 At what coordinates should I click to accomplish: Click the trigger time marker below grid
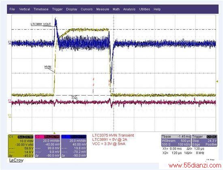click(54, 133)
